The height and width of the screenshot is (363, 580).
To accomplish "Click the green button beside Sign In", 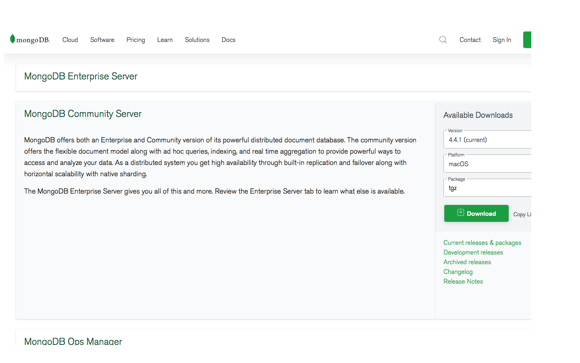I will pyautogui.click(x=527, y=40).
